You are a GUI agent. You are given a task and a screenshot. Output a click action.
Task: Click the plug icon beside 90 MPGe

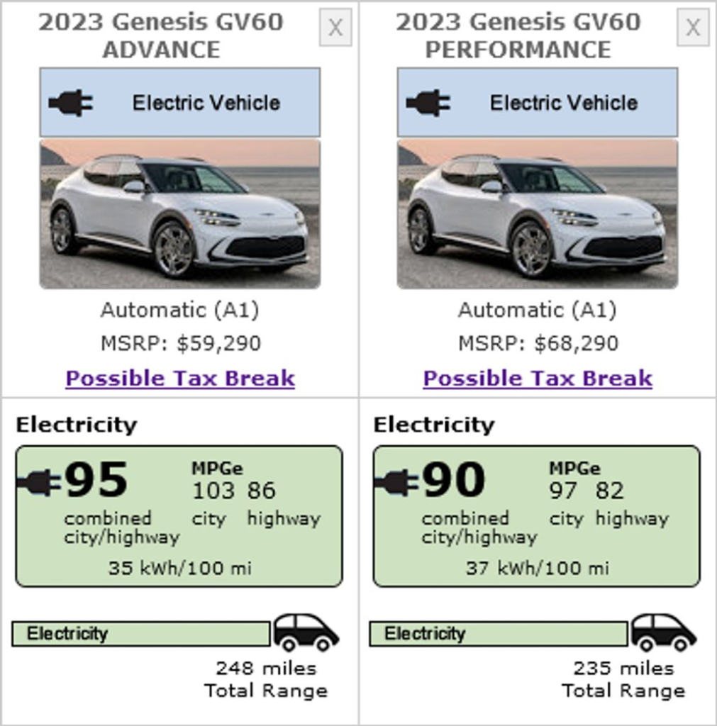point(396,483)
